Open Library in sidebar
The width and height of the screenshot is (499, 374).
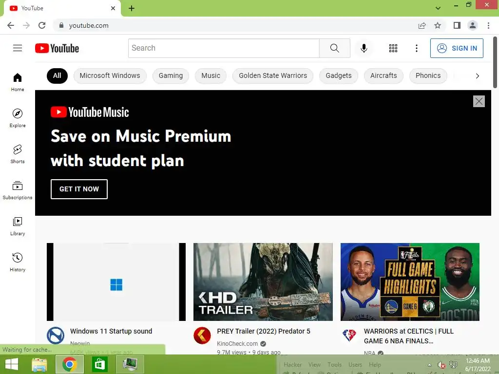(x=18, y=226)
